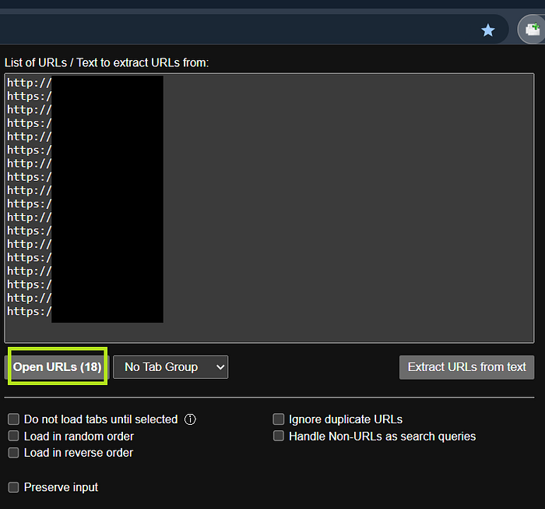Click the Open Multiple URLs extension icon
The image size is (545, 509).
[533, 29]
